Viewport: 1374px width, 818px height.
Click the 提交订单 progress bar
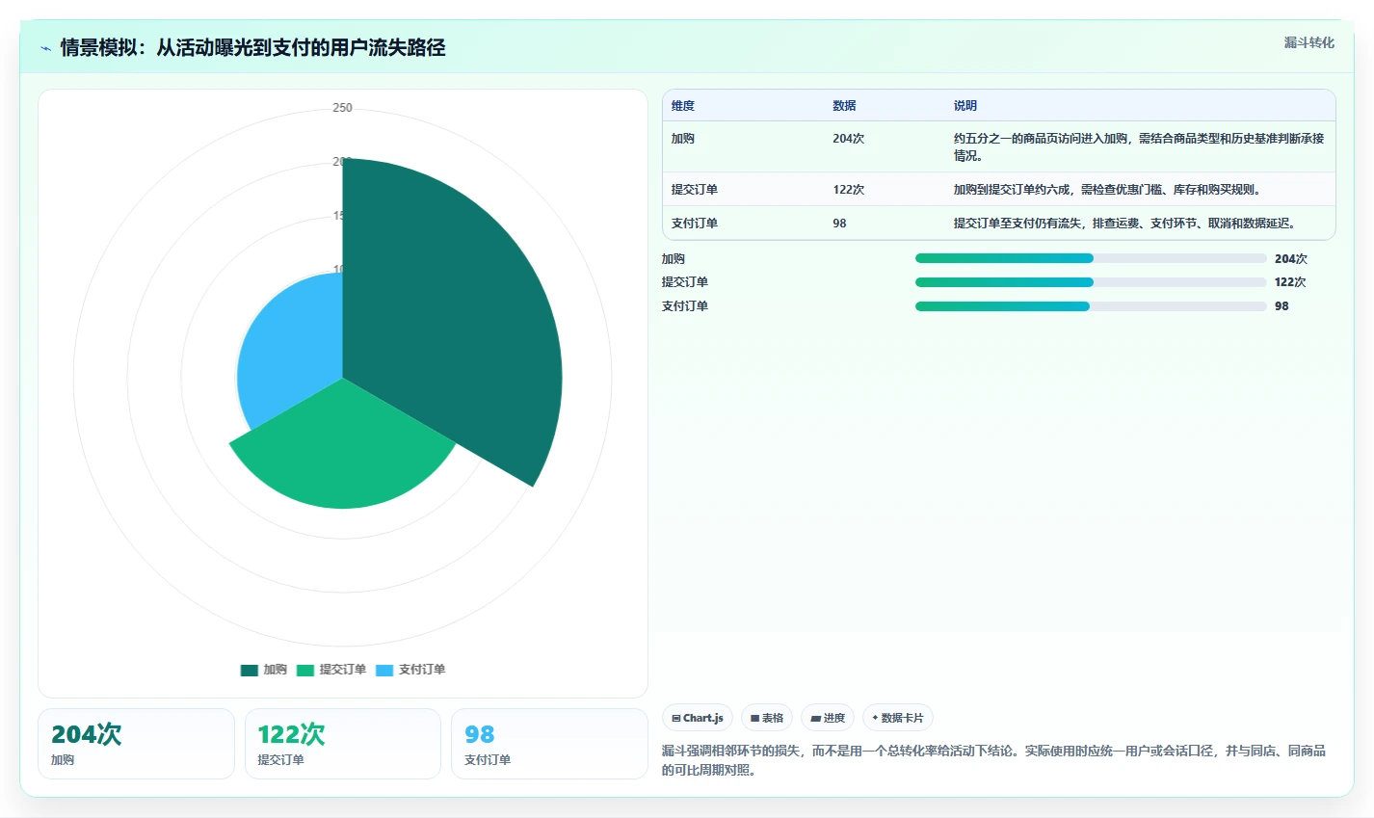1091,282
